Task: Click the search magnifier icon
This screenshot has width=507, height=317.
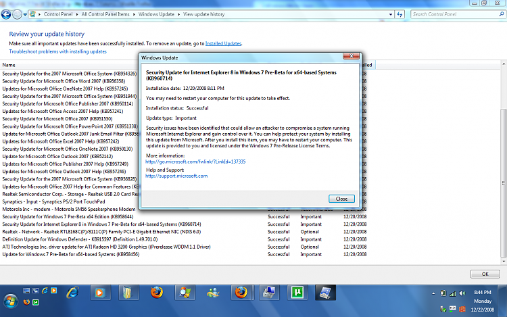Action: point(502,14)
